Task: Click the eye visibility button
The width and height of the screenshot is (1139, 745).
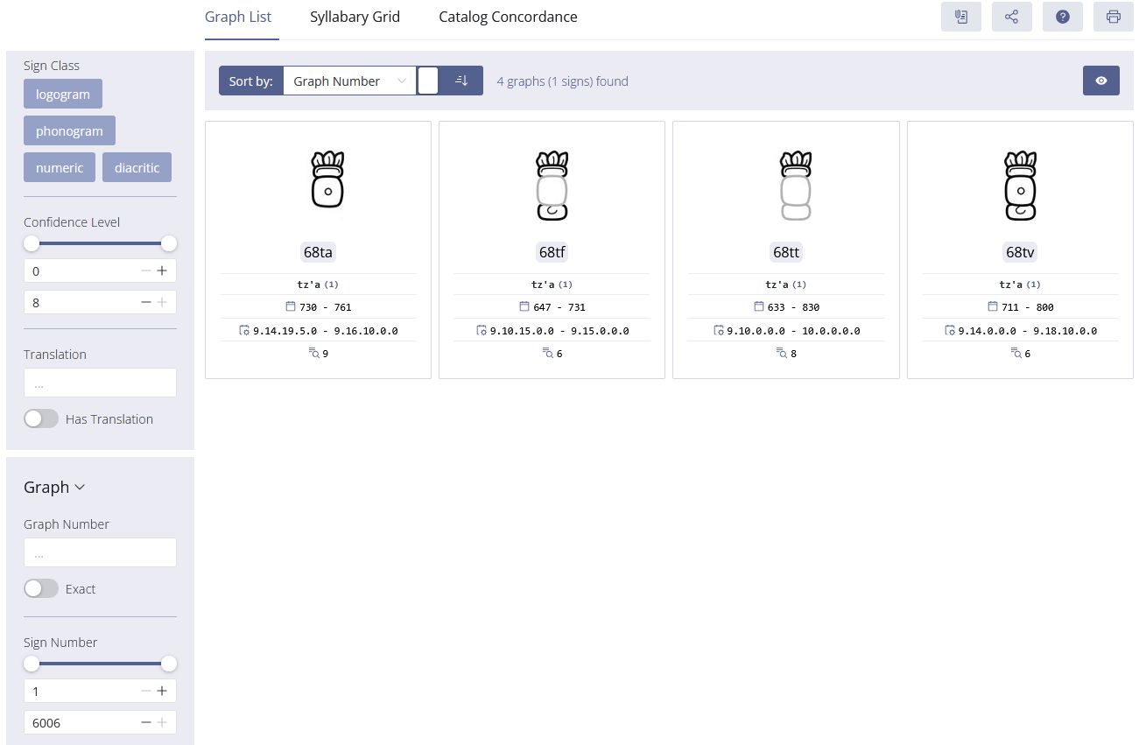Action: [1100, 81]
